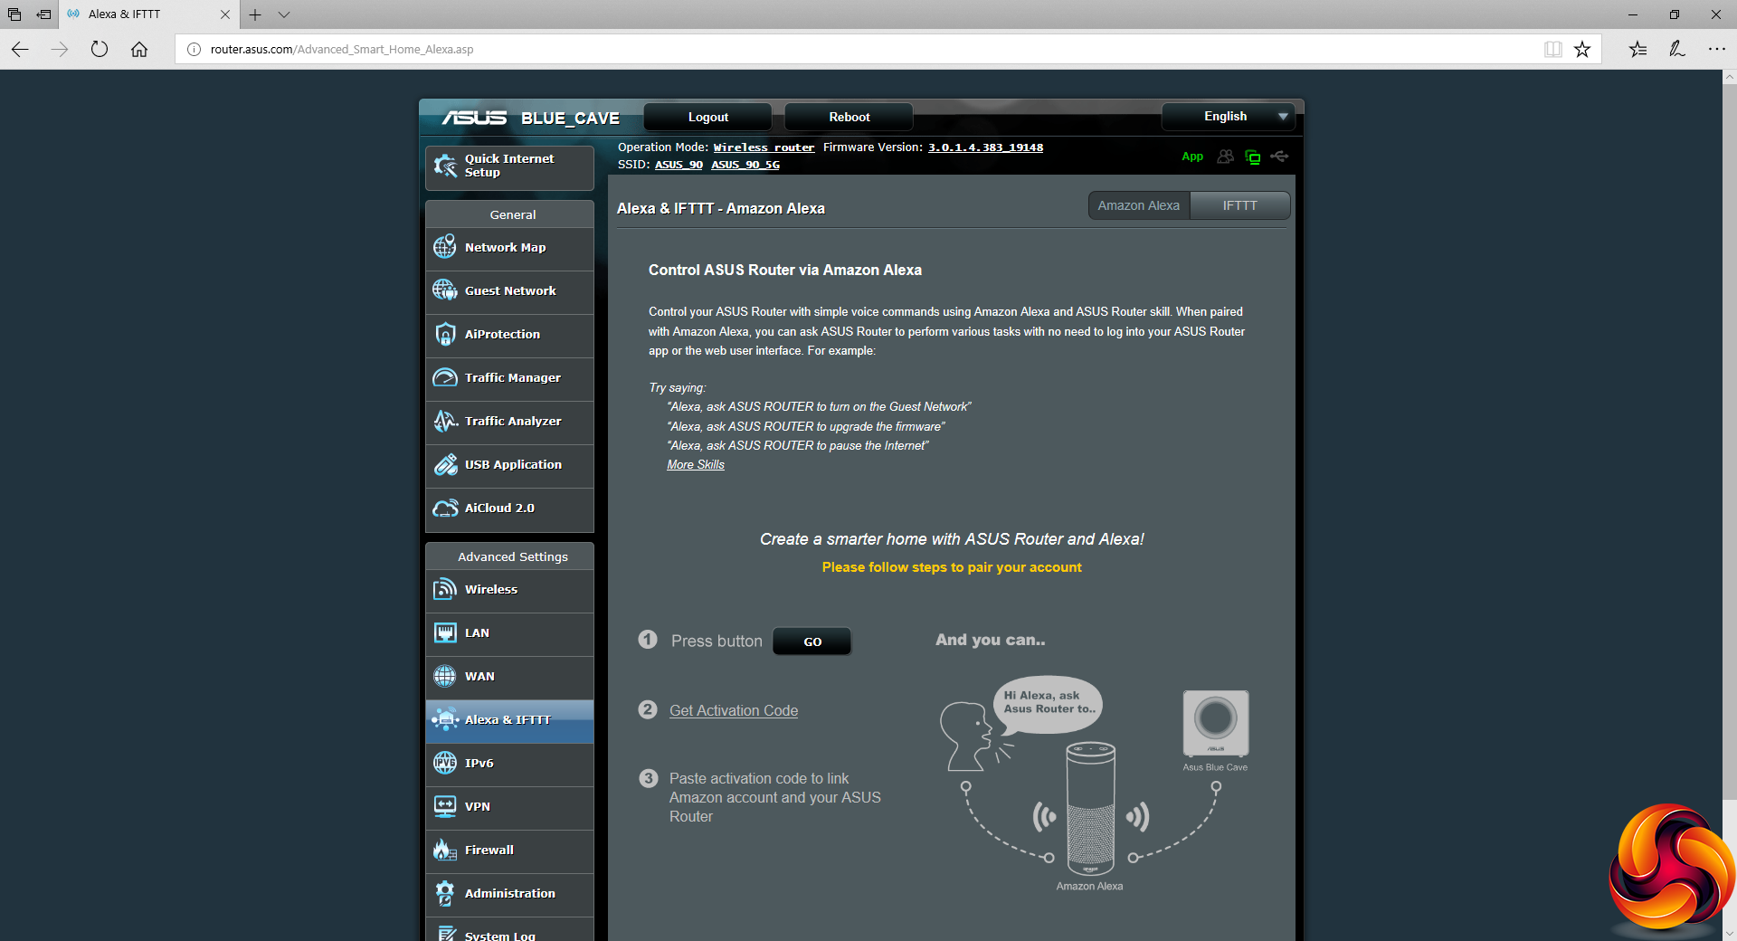
Task: Open the ASUS_90 SSID link
Action: click(x=679, y=165)
